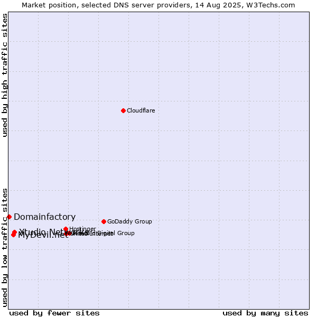Select the 'used by high traffic sites' axis label
Image resolution: width=317 pixels, height=317 pixels.
tap(5, 75)
